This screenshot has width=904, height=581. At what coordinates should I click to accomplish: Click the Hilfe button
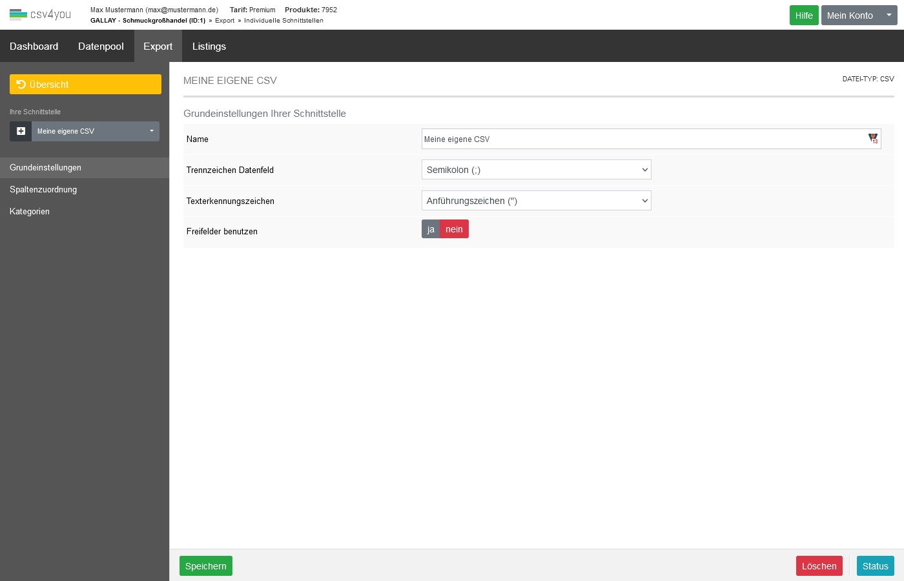[x=803, y=15]
